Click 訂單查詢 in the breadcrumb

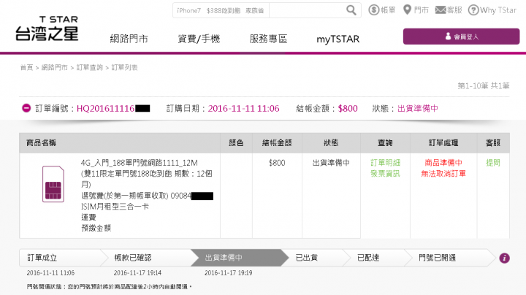click(x=91, y=68)
